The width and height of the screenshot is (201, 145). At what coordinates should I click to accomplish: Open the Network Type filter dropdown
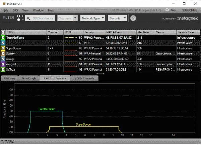(x=93, y=18)
